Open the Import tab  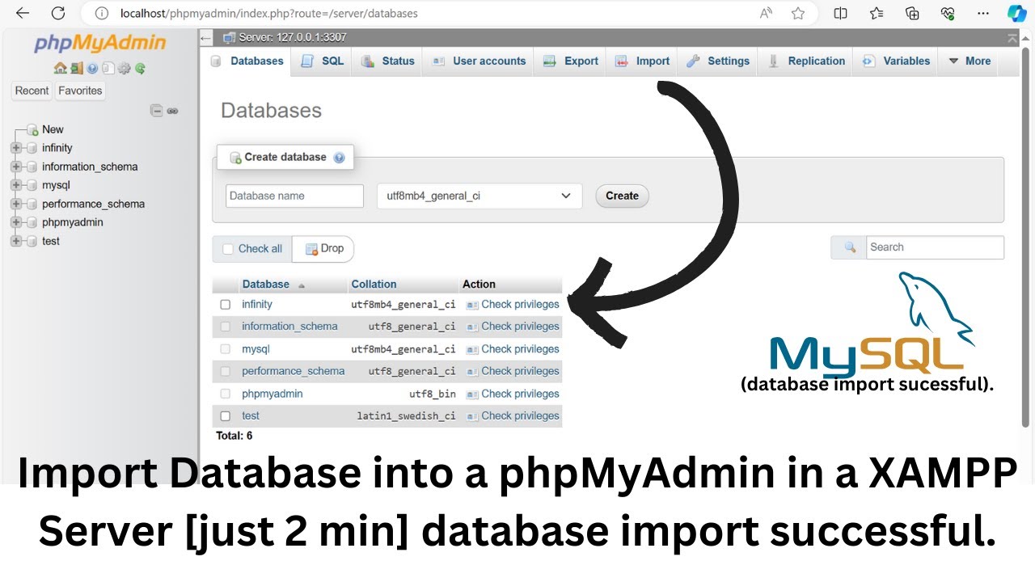click(x=643, y=61)
